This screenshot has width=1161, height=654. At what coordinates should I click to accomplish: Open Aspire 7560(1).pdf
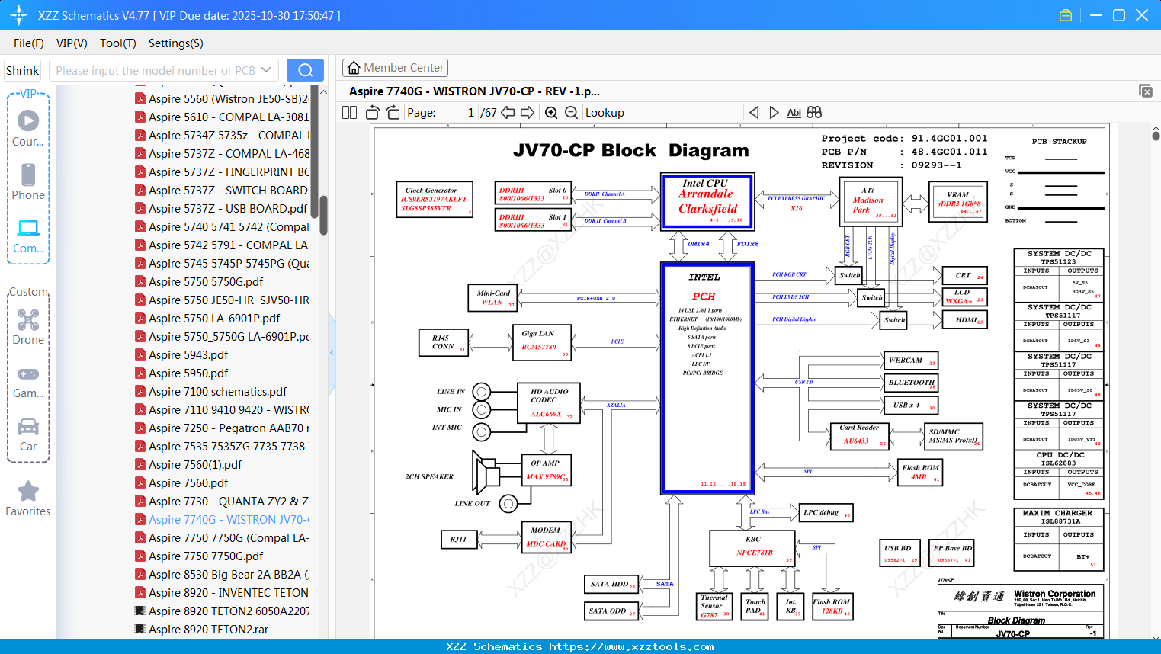(x=195, y=464)
